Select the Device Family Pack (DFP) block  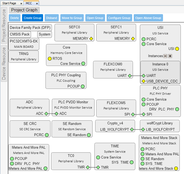click(x=30, y=28)
